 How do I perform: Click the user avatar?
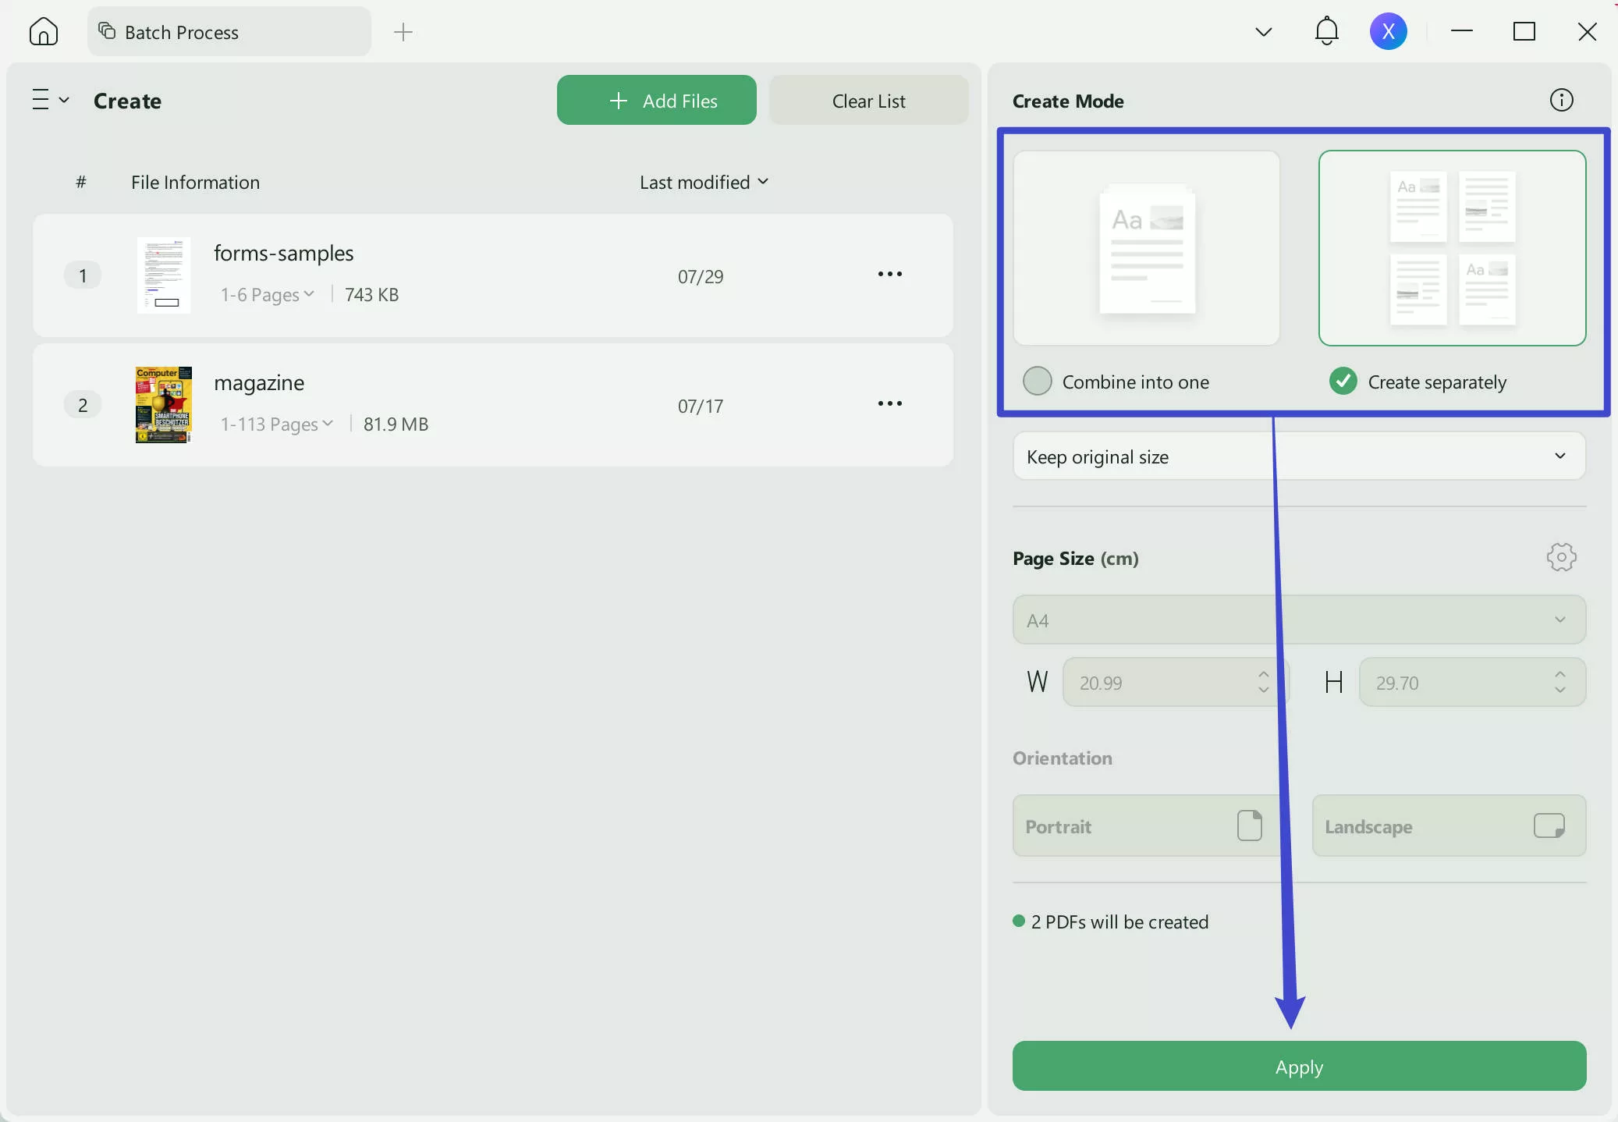point(1389,31)
